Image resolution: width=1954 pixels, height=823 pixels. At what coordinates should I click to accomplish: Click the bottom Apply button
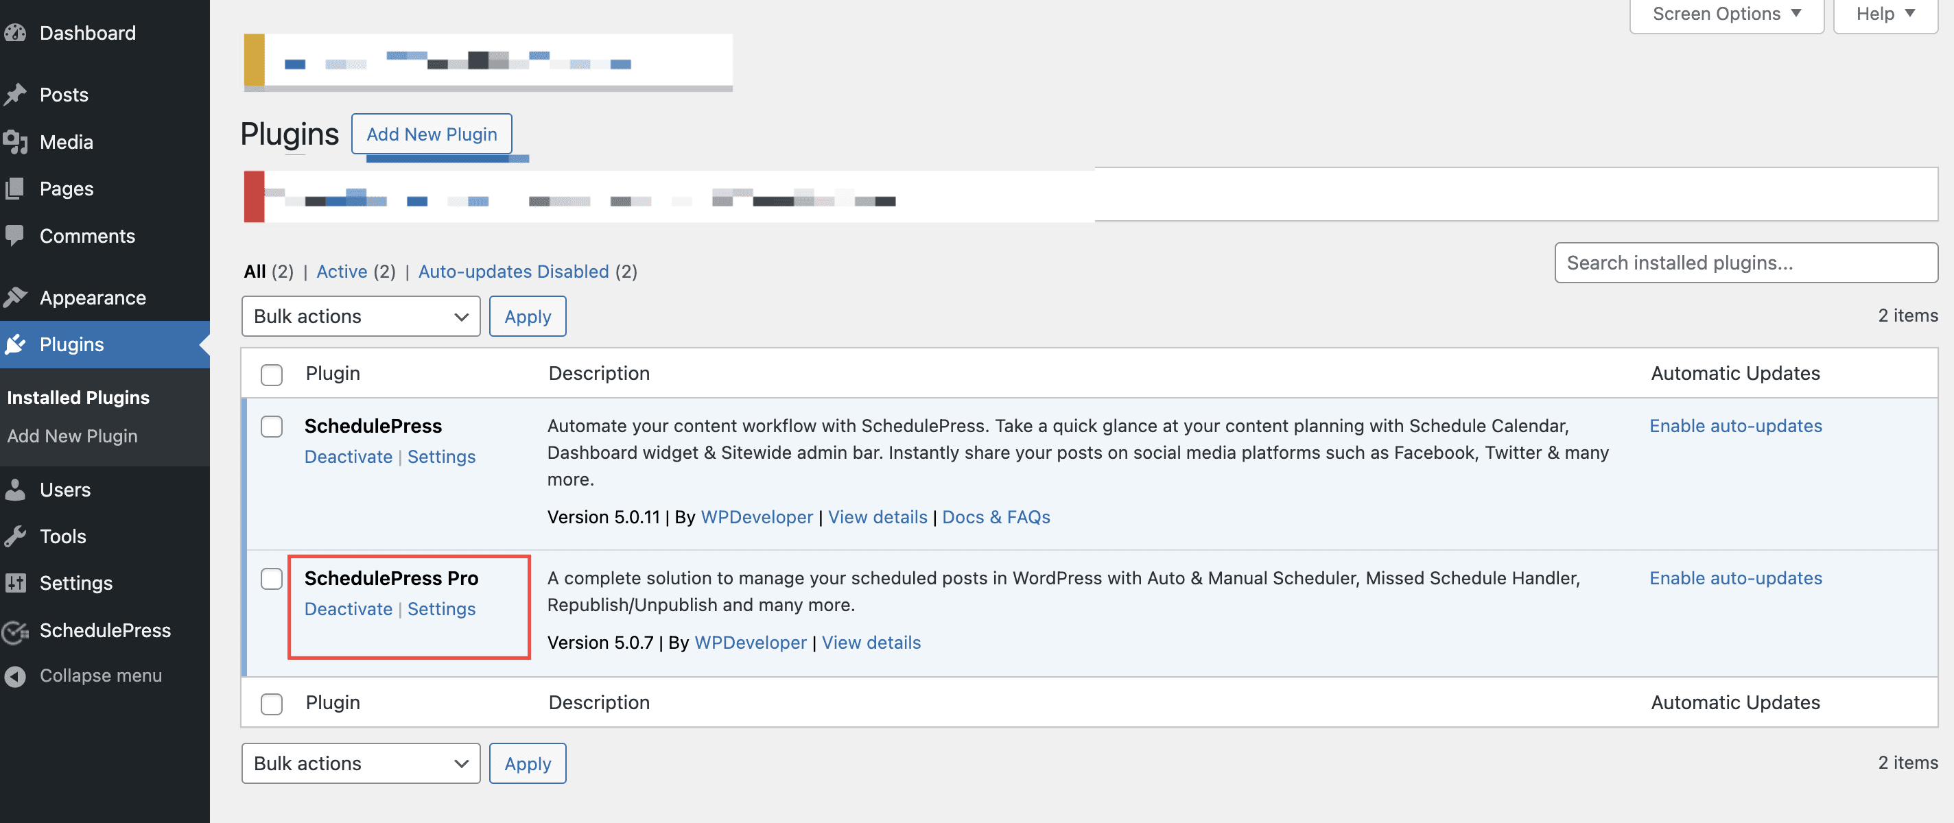pyautogui.click(x=528, y=763)
